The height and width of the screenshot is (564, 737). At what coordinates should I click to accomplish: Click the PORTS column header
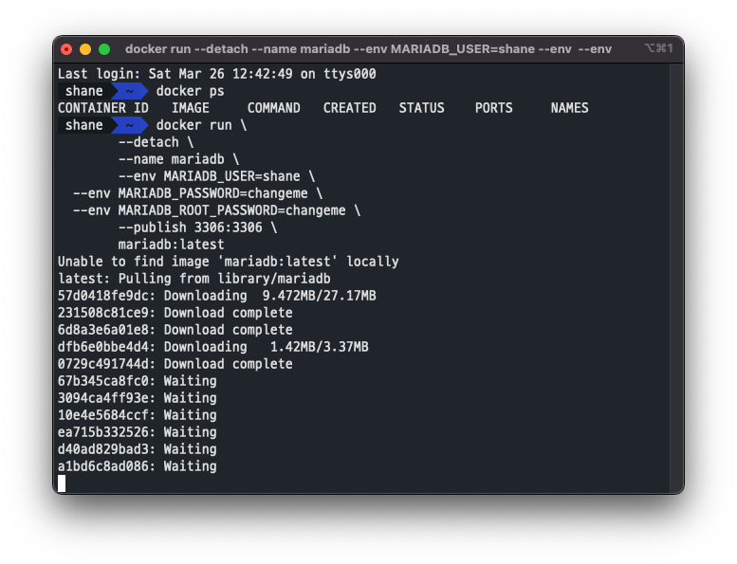493,108
